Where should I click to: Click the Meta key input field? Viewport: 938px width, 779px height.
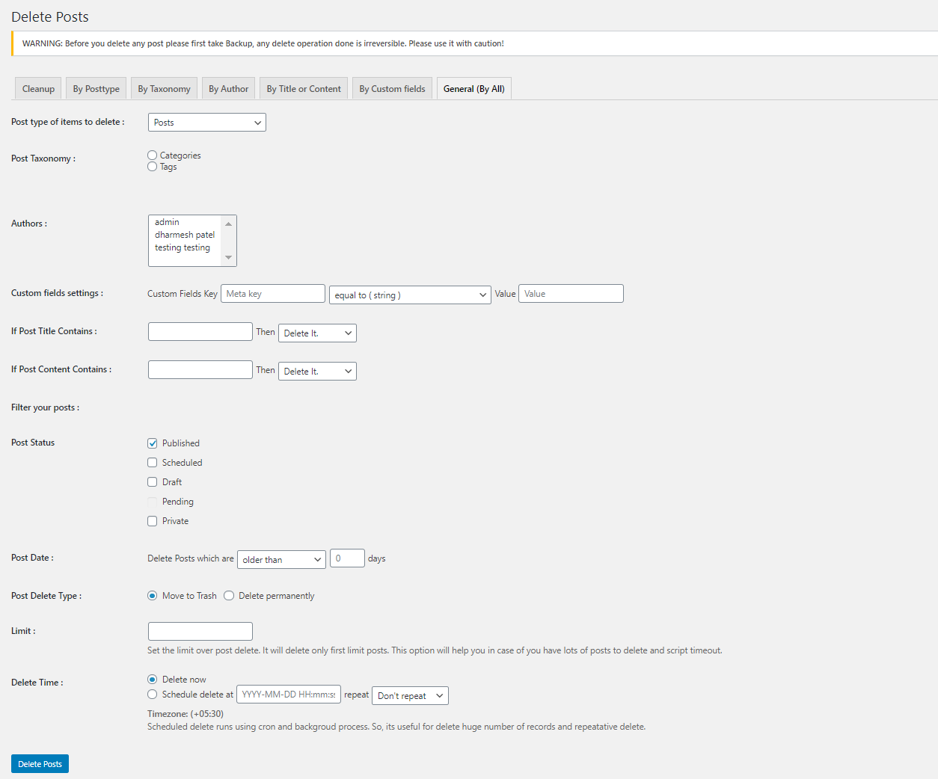point(272,293)
